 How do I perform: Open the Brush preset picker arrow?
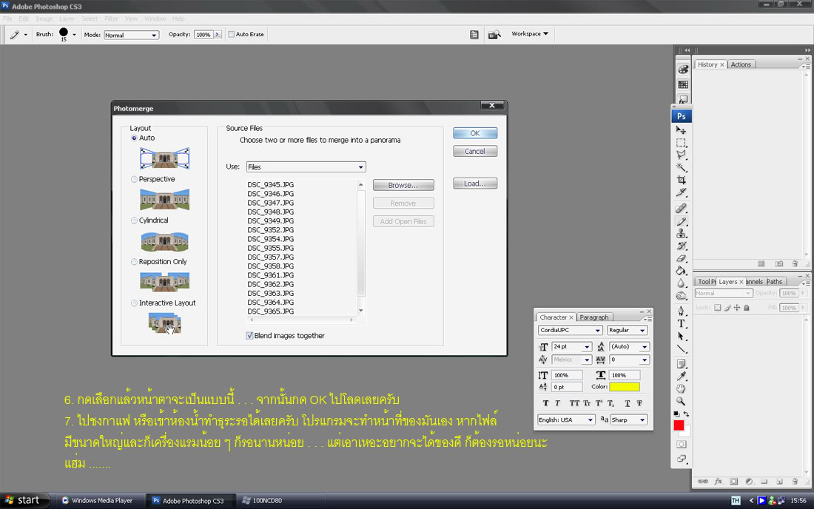tap(74, 35)
